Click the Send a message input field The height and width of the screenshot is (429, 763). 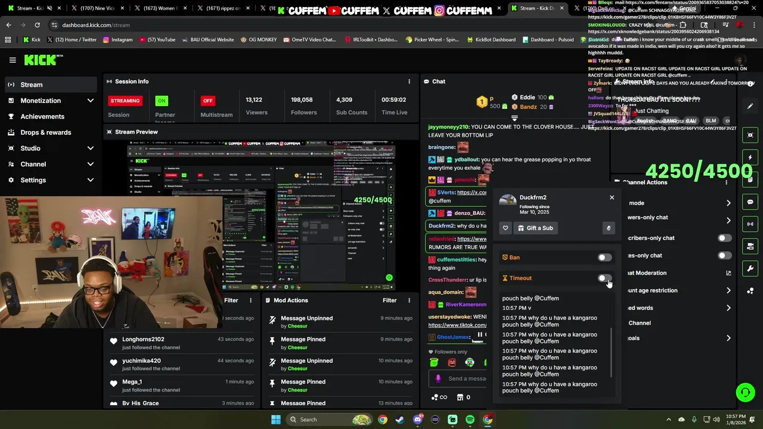point(458,378)
